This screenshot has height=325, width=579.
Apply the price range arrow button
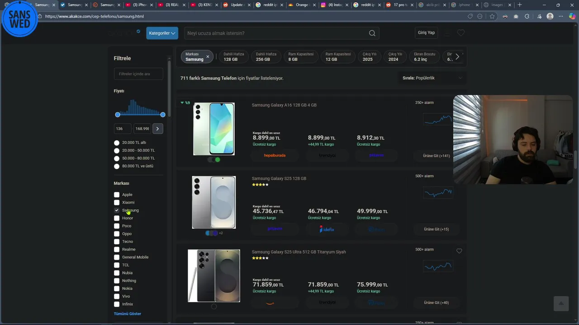pos(157,129)
